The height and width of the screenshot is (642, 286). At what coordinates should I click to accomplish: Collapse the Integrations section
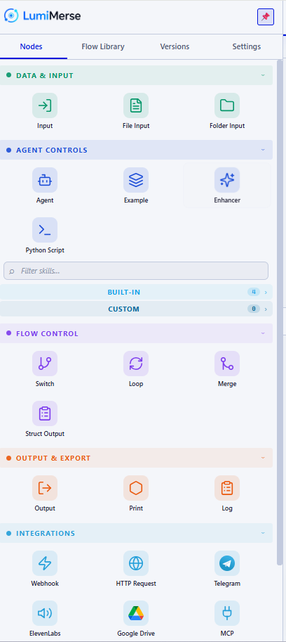click(x=136, y=533)
